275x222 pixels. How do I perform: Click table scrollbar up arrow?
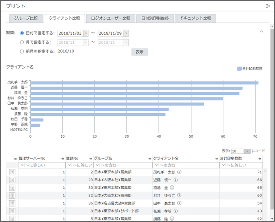[x=265, y=171]
